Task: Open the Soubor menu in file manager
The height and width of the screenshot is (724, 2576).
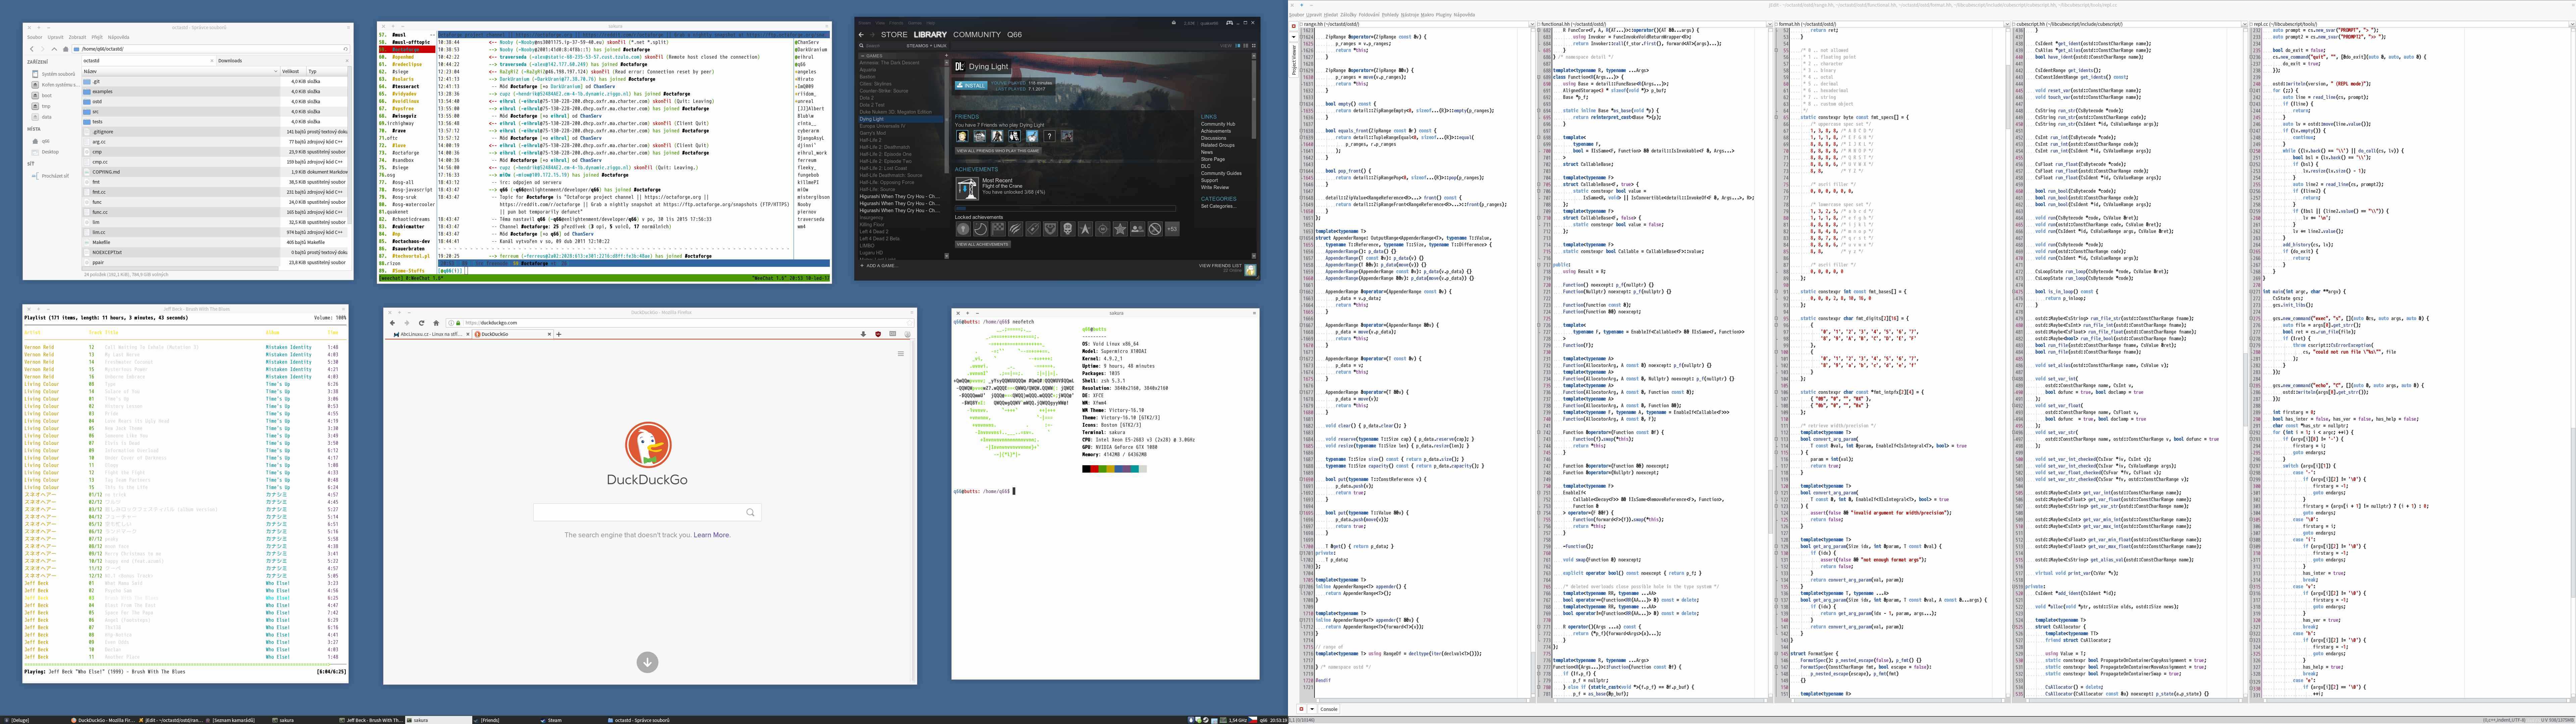Action: click(35, 37)
